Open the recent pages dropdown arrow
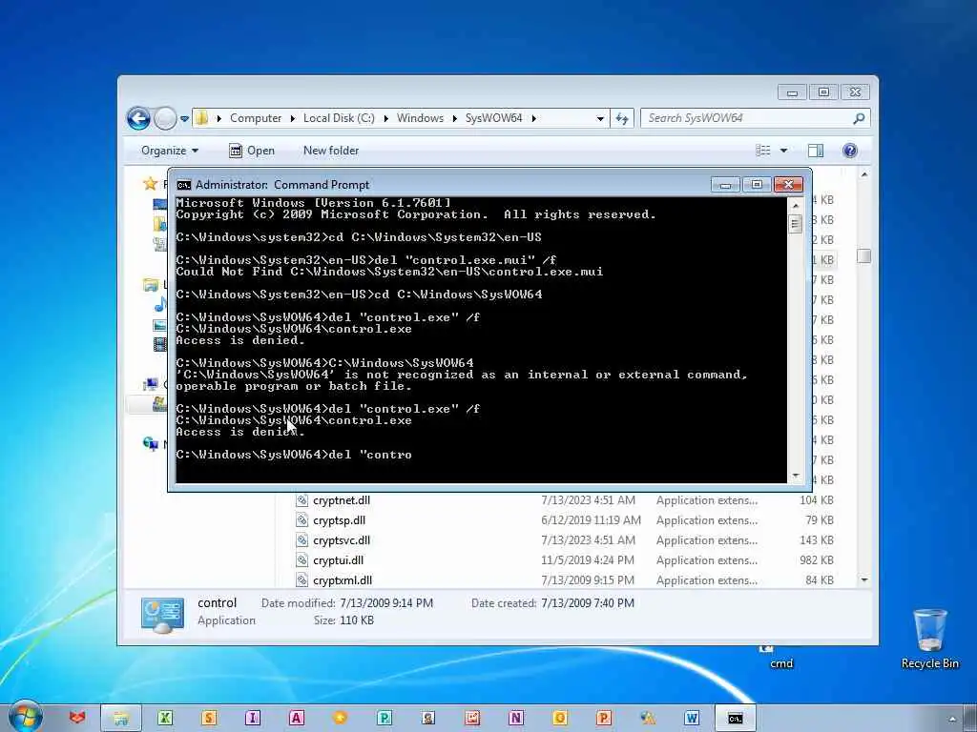Image resolution: width=977 pixels, height=732 pixels. 184,118
